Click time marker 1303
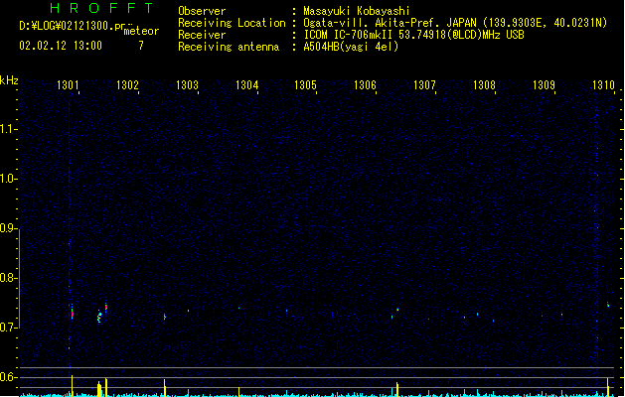 tap(187, 85)
